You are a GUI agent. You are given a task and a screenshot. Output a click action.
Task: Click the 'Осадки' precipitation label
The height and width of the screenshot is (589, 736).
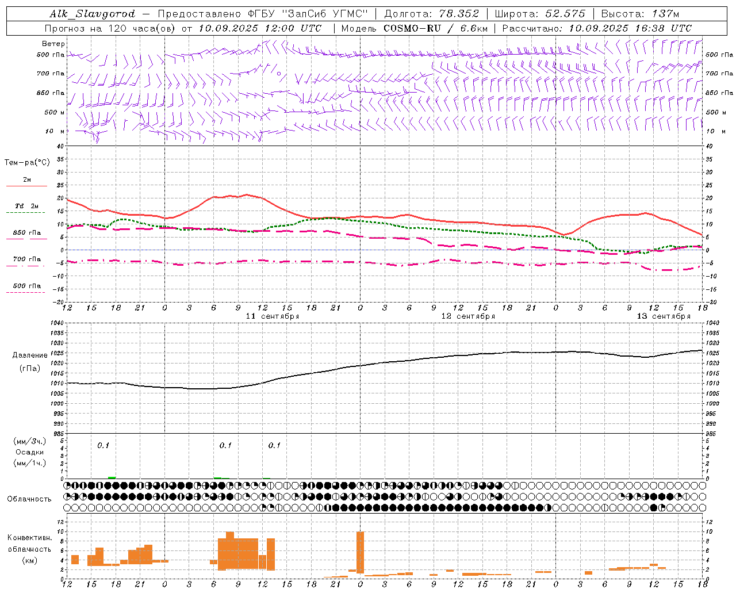click(x=30, y=452)
